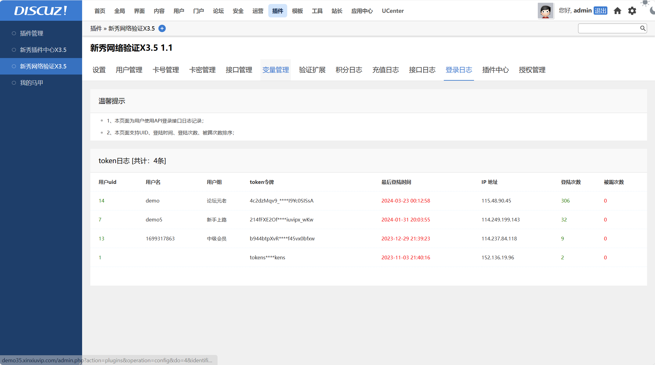
Task: Open the 站长 top menu
Action: [337, 11]
